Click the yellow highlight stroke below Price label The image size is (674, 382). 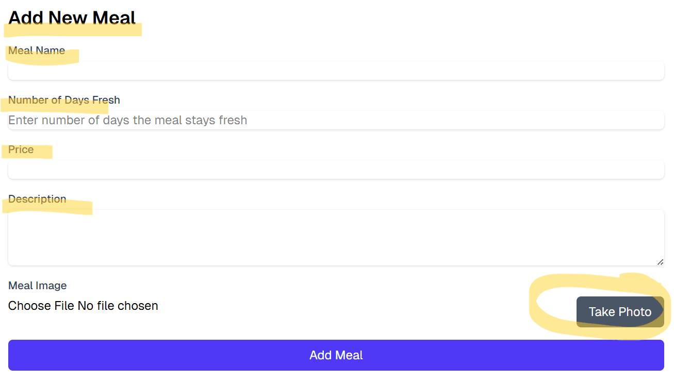click(x=31, y=155)
